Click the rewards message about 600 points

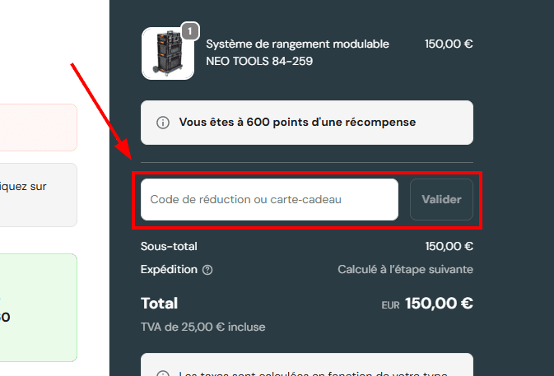[x=297, y=123]
